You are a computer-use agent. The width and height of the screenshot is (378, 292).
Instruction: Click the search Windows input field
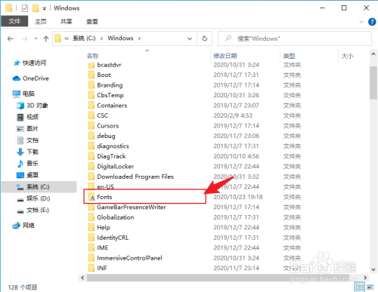click(295, 38)
